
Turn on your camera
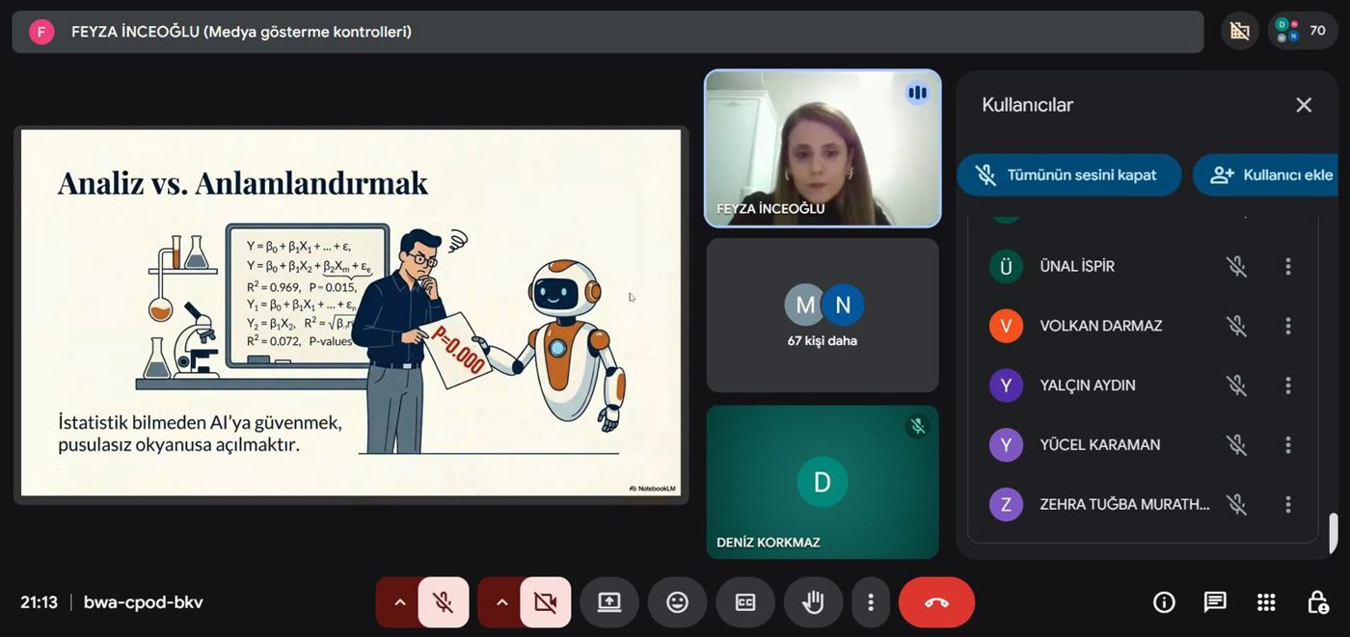(x=546, y=602)
